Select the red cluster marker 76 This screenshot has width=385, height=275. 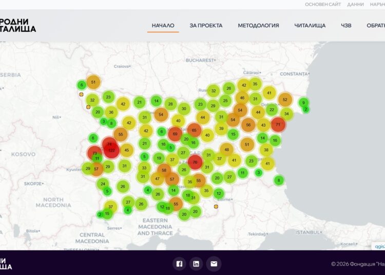[195, 162]
